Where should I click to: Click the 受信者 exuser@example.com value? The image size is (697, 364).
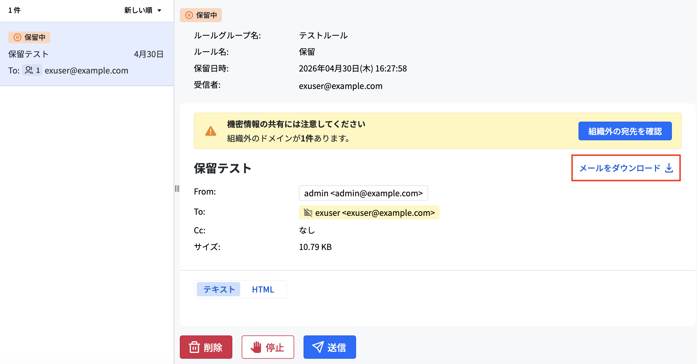point(341,86)
